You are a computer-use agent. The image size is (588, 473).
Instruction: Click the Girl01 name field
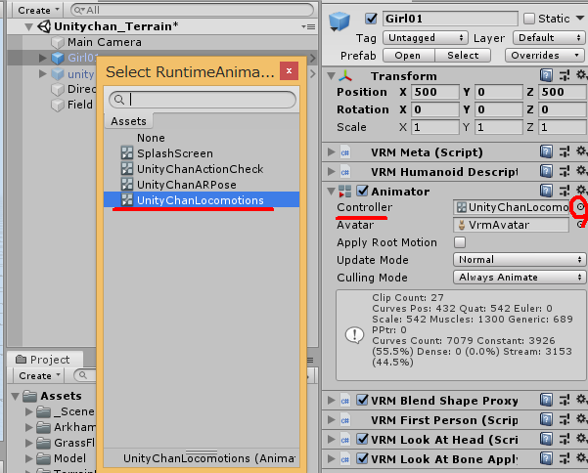(x=450, y=19)
